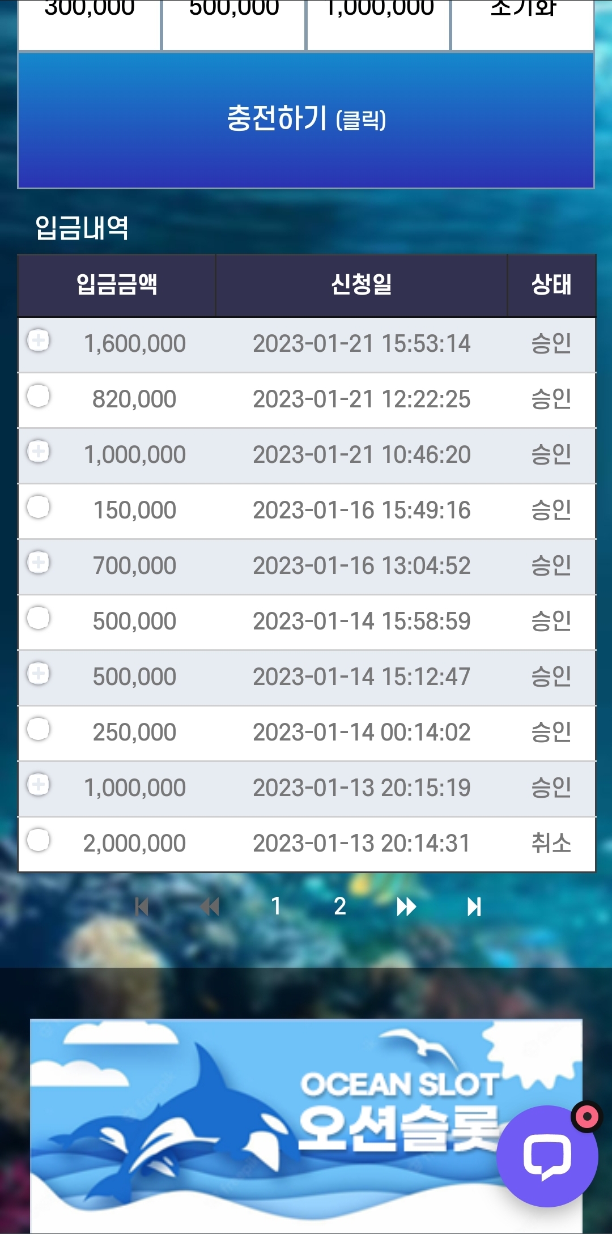
Task: Expand plus icon on 1,000,000 row dated 01-13
Action: tap(39, 784)
